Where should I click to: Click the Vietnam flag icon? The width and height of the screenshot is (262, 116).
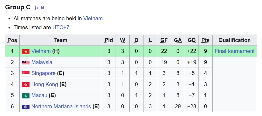coord(26,51)
